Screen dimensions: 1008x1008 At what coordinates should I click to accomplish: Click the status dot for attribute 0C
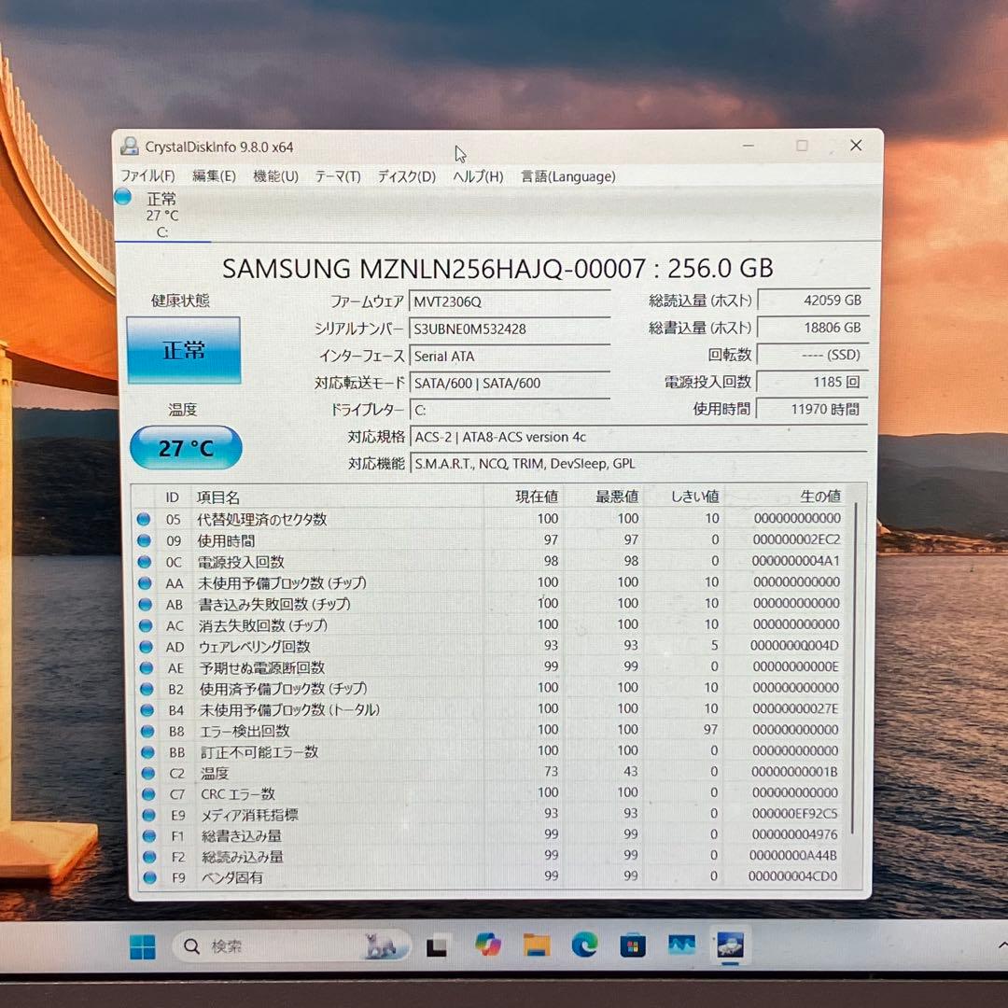[144, 562]
